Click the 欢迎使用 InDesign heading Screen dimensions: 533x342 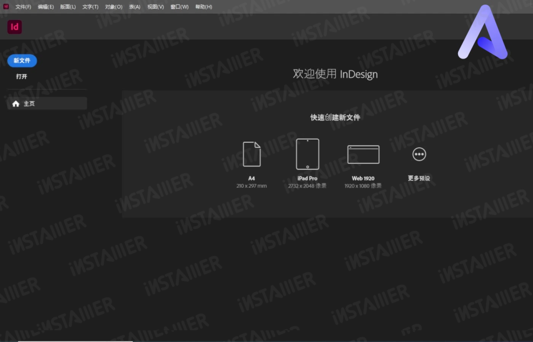(x=335, y=74)
